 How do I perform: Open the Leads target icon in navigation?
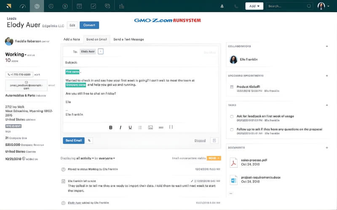point(37,6)
